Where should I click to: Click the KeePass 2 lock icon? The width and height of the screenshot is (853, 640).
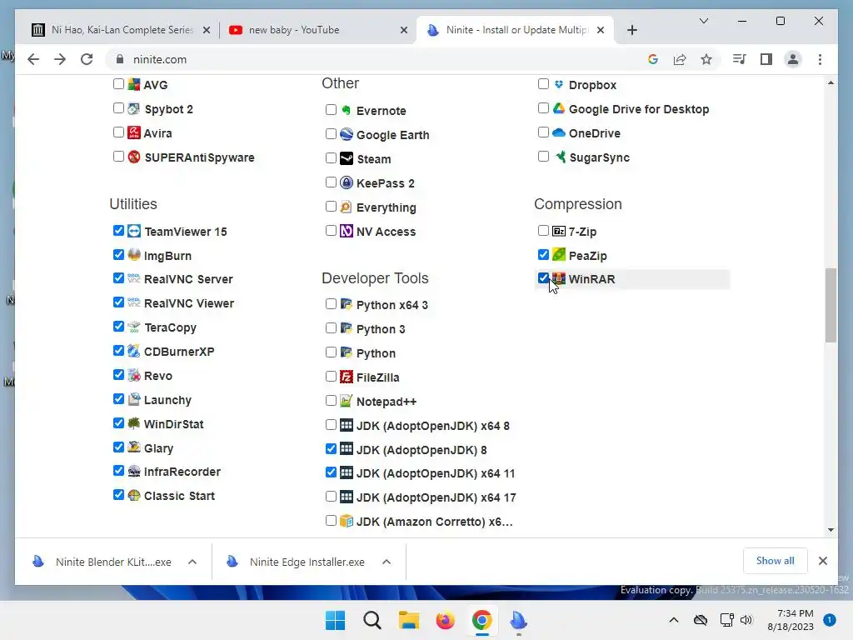[347, 182]
